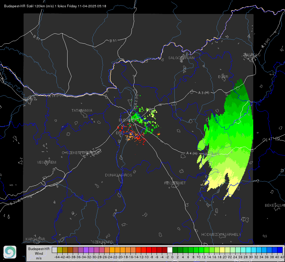The width and height of the screenshot is (285, 262).
Task: Pick the white swatch between -2 and 0
Action: (170, 250)
